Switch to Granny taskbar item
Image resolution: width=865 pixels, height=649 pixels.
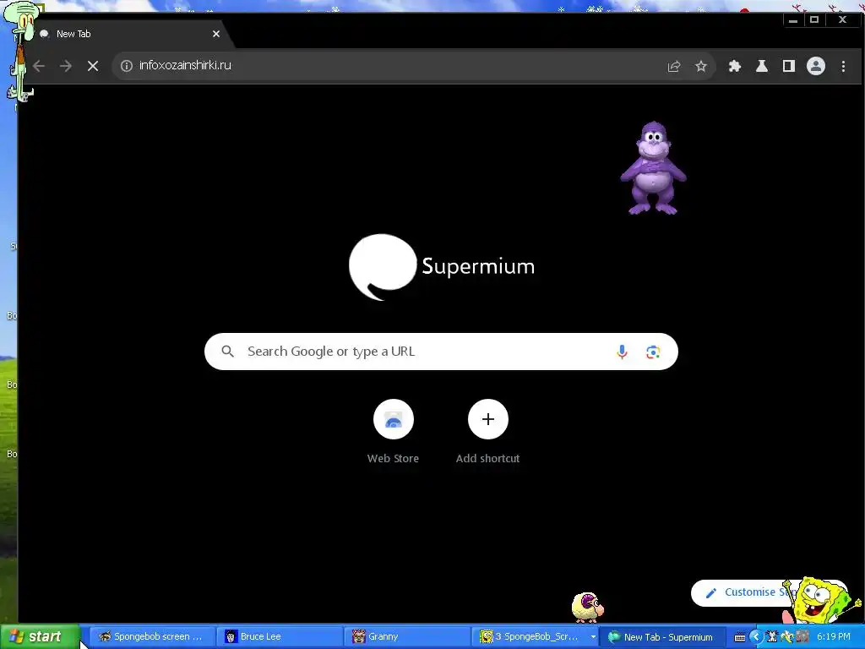(x=406, y=637)
